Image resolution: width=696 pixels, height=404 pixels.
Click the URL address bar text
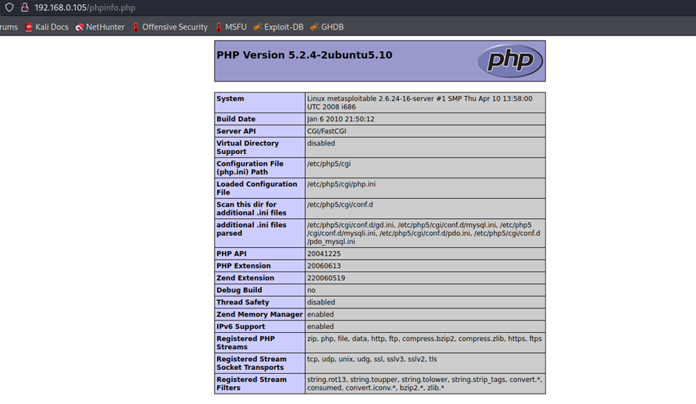click(x=85, y=7)
